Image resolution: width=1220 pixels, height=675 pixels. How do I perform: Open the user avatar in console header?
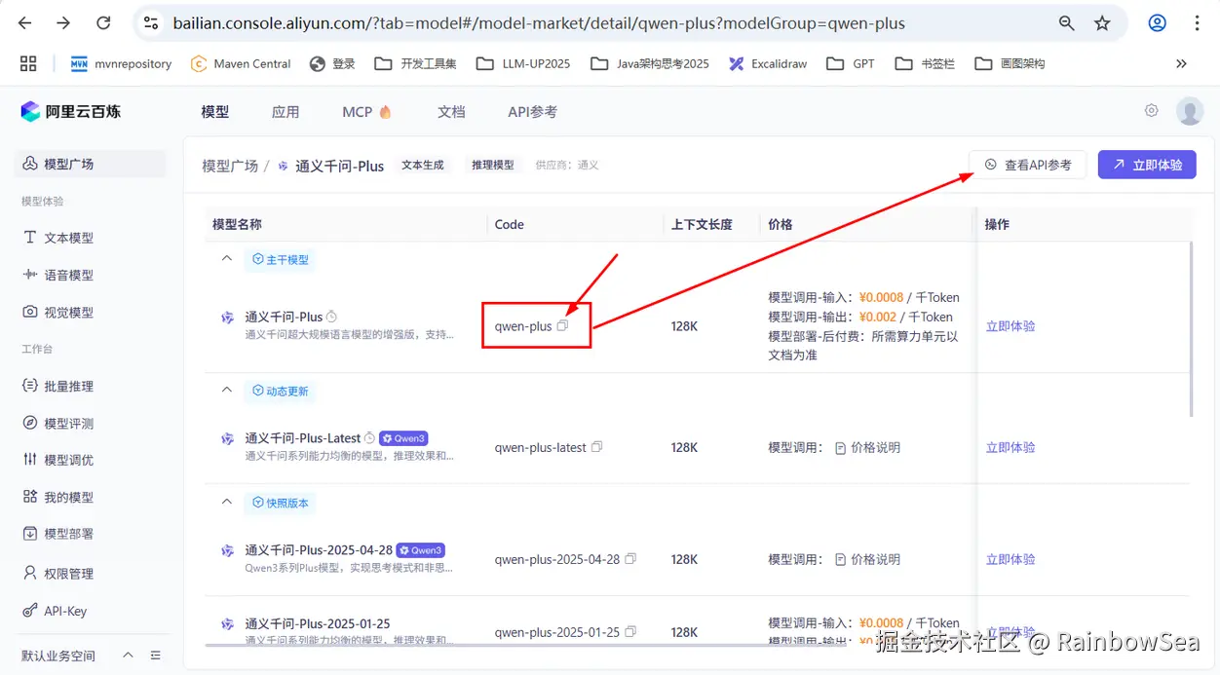click(1190, 111)
